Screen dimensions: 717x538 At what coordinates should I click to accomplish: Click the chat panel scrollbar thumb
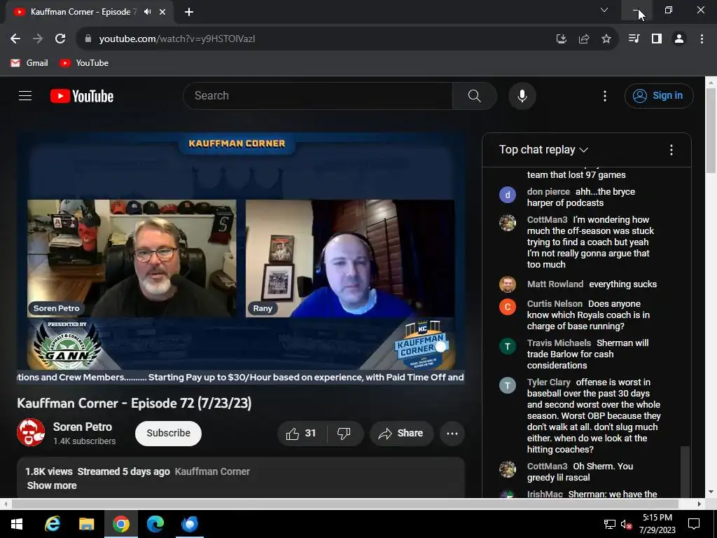coord(685,471)
